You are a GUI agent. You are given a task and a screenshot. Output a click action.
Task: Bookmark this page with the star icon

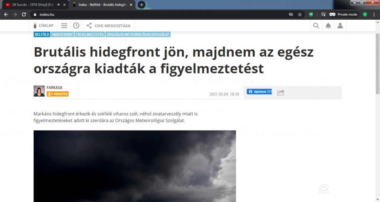pos(300,14)
